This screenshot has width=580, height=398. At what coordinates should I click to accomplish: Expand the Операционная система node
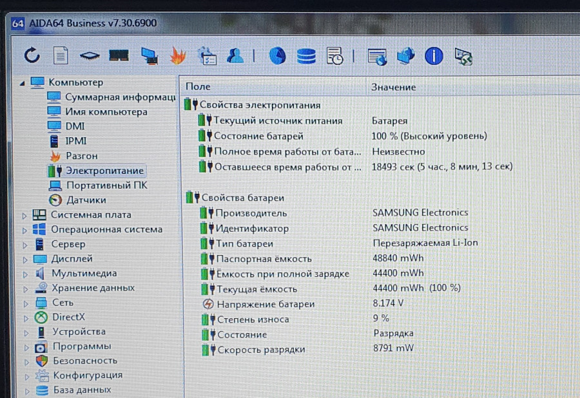click(24, 230)
